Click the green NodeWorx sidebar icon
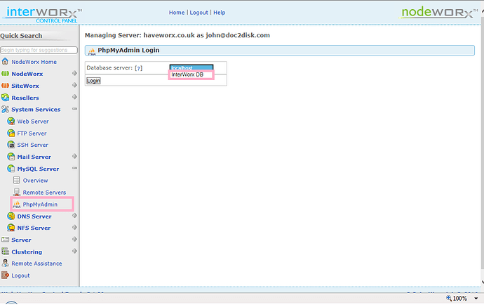 5,74
